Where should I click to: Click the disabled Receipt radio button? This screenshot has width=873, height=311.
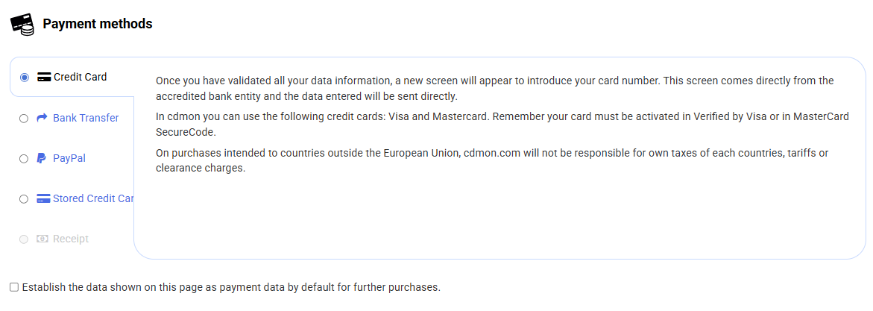(x=24, y=239)
